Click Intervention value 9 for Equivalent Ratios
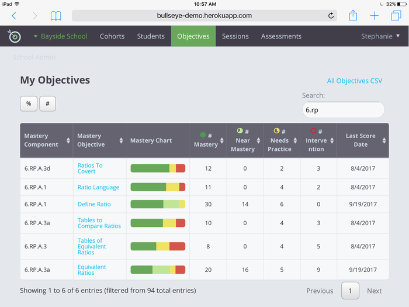The height and width of the screenshot is (307, 409). [318, 270]
